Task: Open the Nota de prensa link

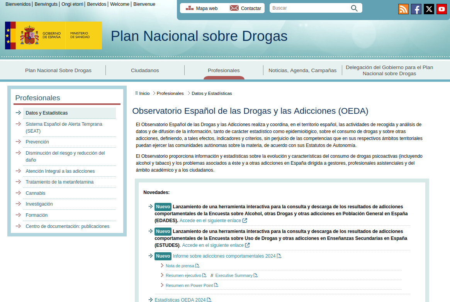Action: click(x=180, y=266)
